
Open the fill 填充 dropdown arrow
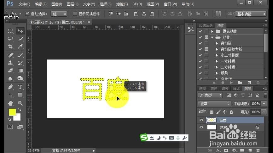[264, 112]
